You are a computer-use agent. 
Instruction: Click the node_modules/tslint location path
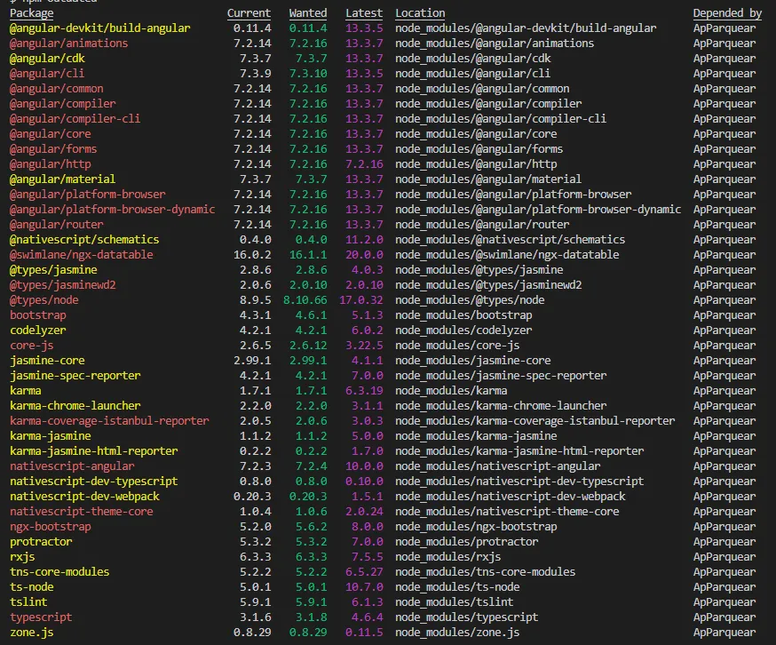[455, 602]
